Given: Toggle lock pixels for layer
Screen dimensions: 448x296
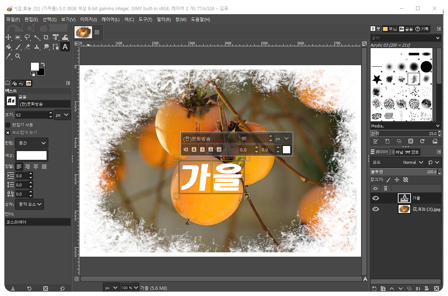Looking at the screenshot, I should [389, 180].
